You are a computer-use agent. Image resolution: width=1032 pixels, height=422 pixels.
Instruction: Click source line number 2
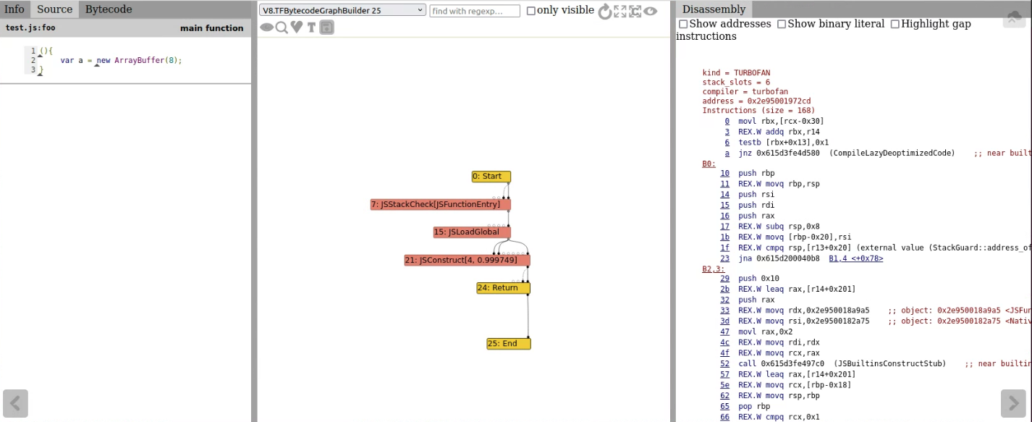33,60
